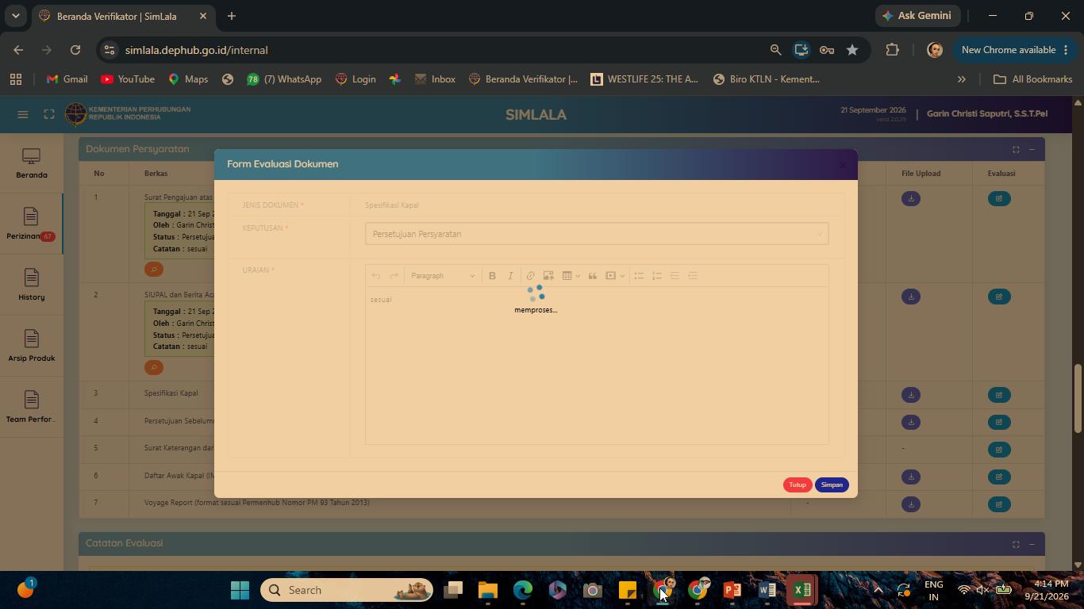1084x609 pixels.
Task: Download the file for row 1
Action: [x=911, y=198]
